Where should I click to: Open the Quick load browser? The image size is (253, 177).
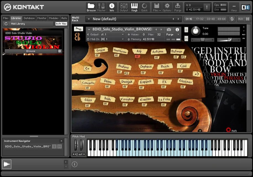pyautogui.click(x=144, y=7)
